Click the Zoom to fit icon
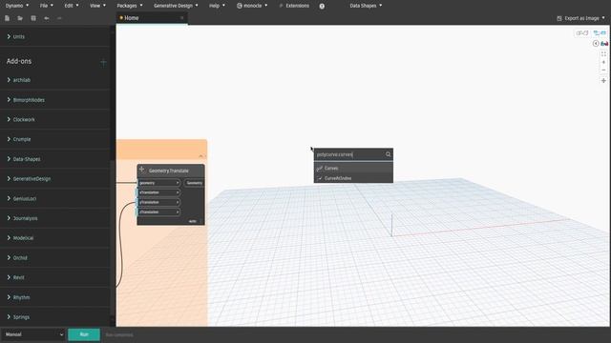The image size is (611, 343). pos(603,54)
